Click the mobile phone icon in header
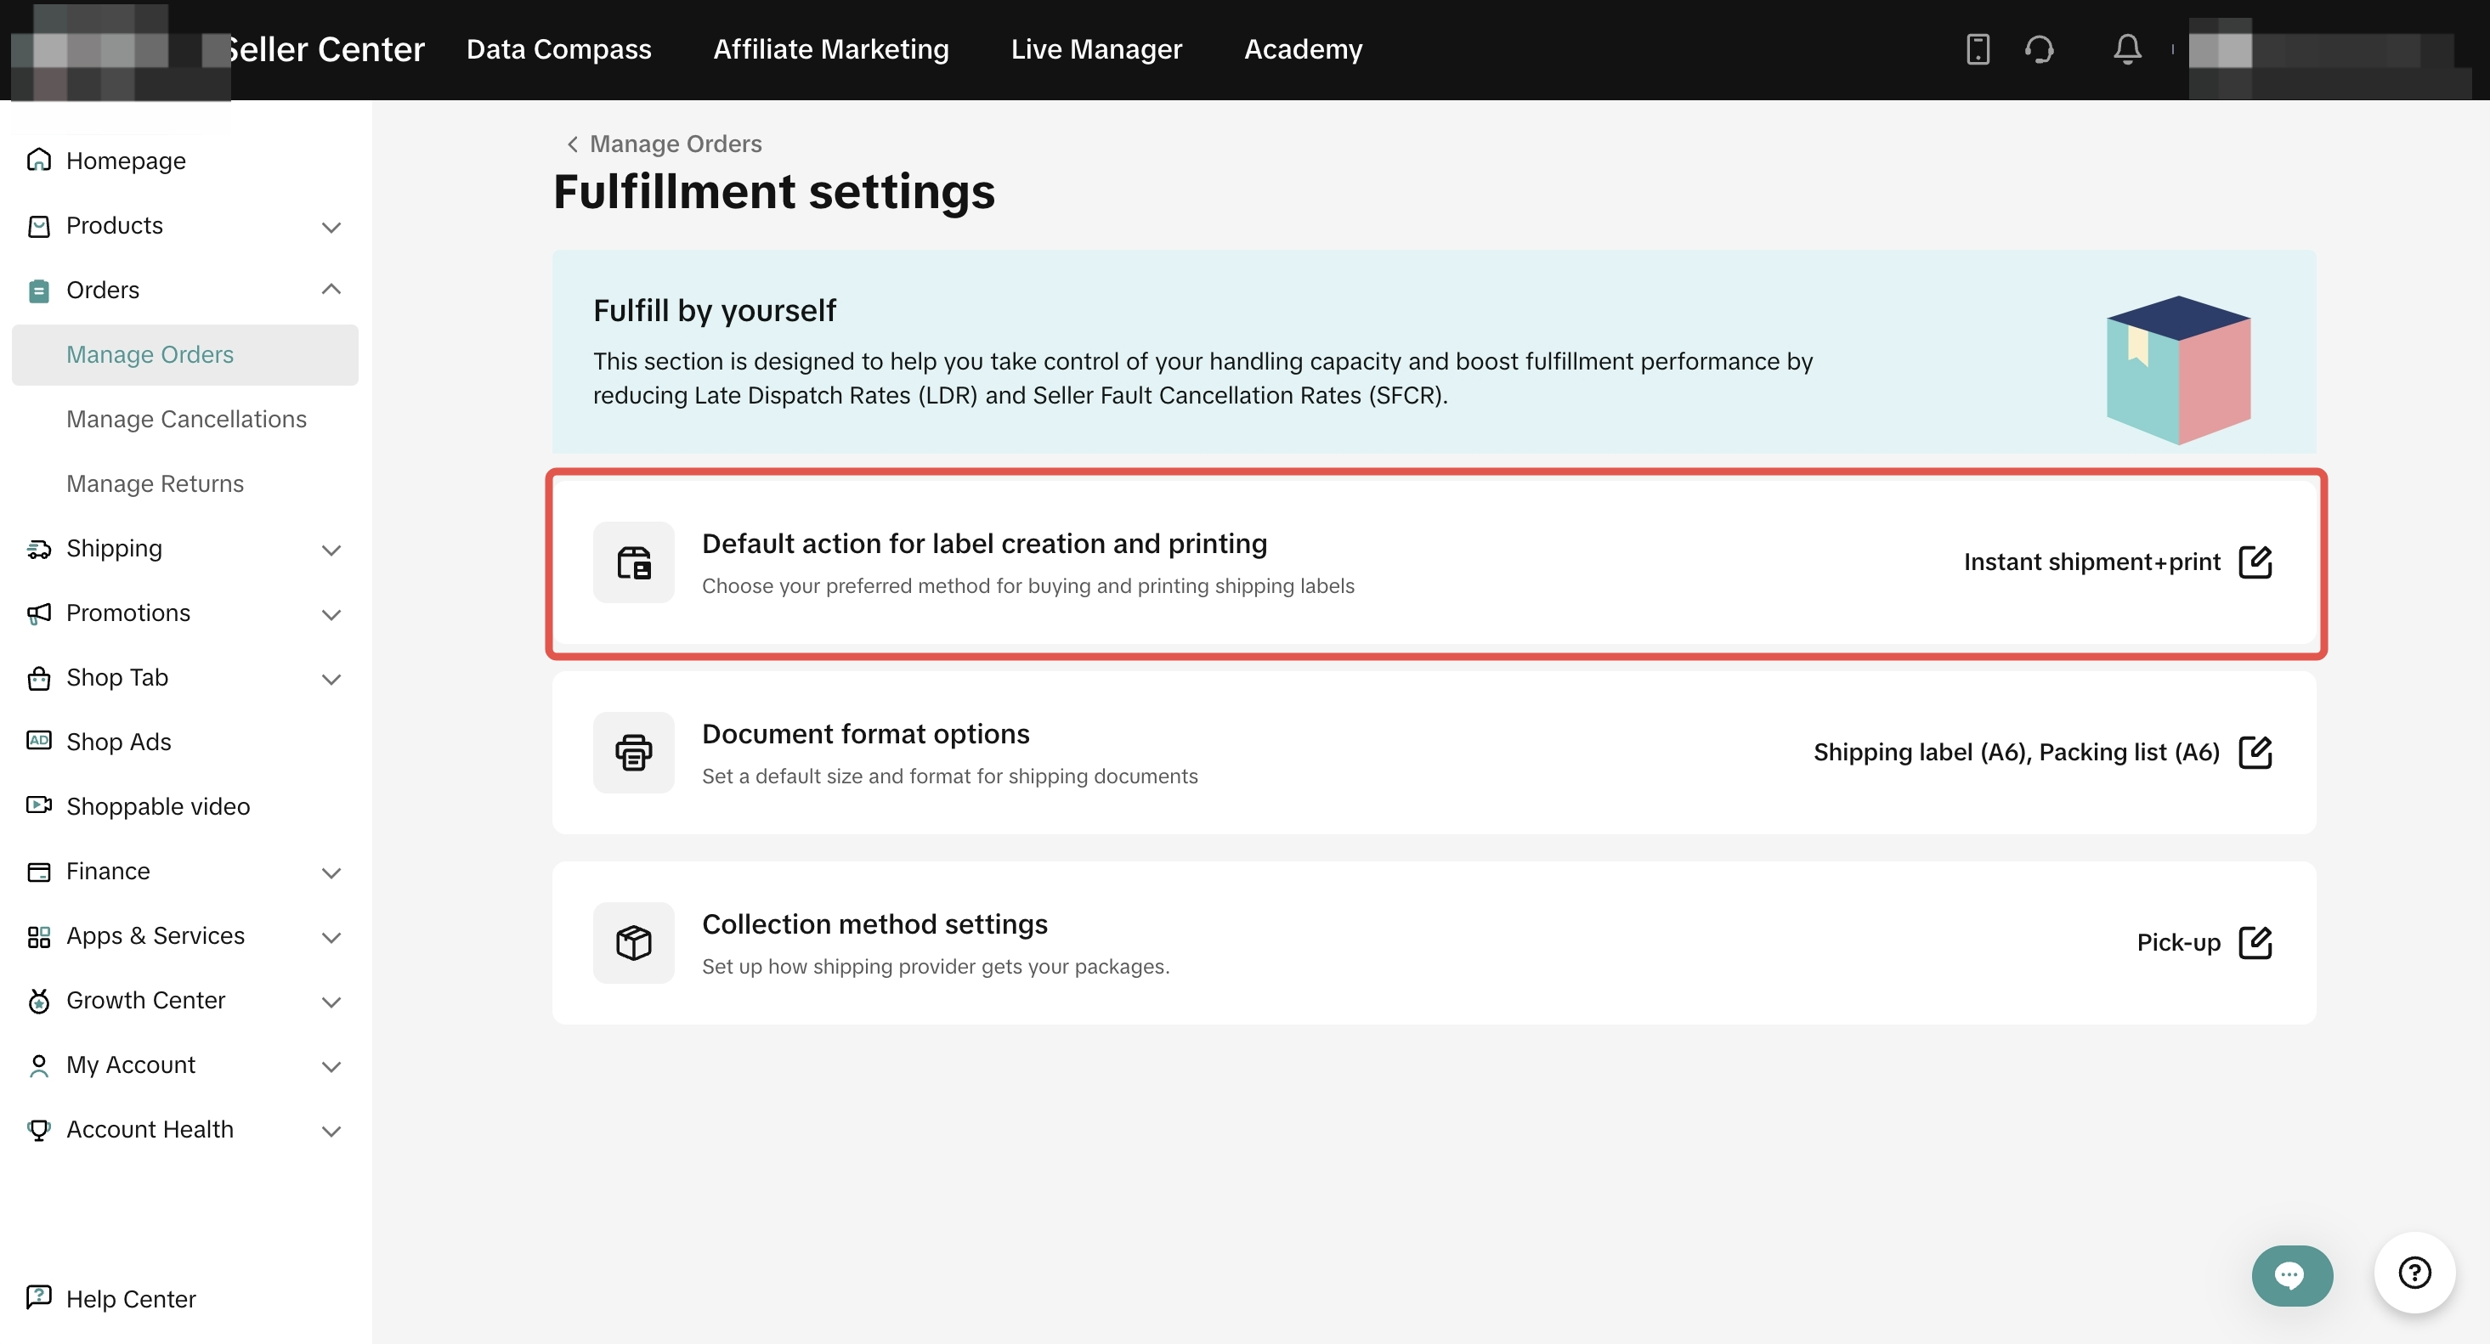2490x1344 pixels. 1978,48
